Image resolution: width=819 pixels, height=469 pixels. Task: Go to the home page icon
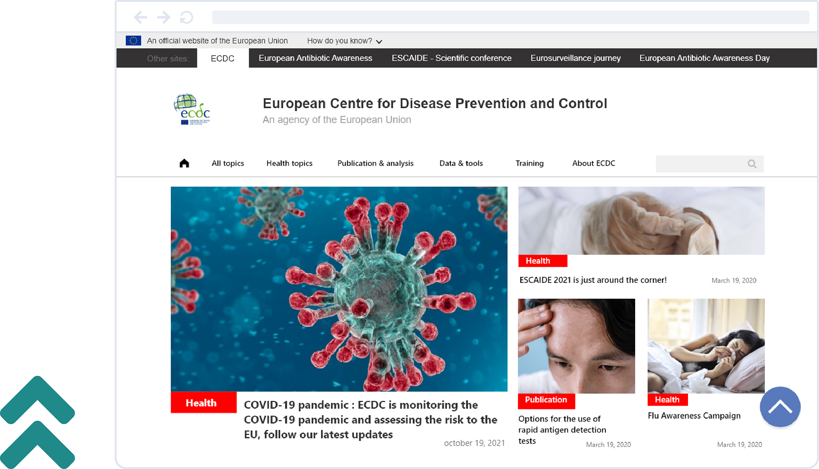(184, 163)
